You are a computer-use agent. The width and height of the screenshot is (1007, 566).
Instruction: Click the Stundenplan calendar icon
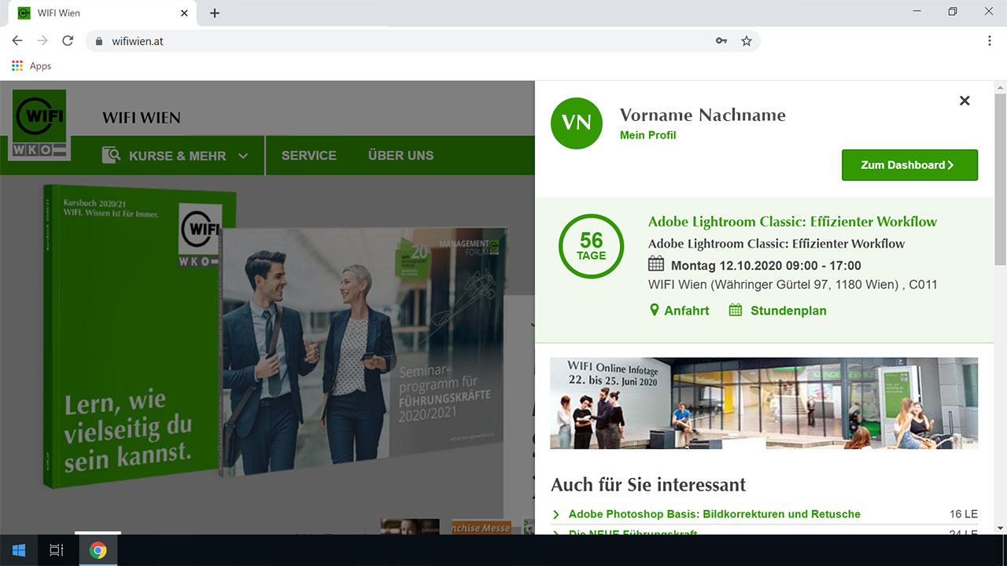(x=736, y=311)
